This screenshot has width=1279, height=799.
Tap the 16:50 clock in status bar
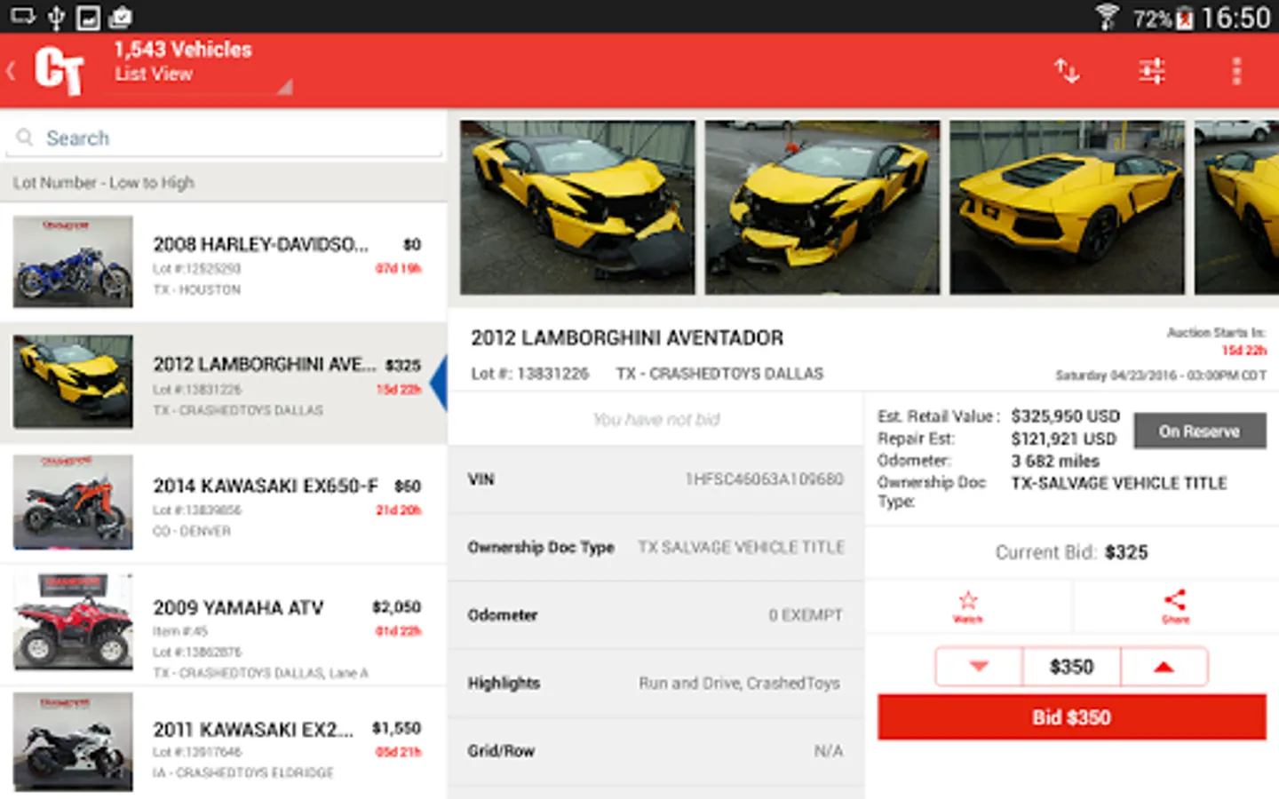tap(1235, 18)
